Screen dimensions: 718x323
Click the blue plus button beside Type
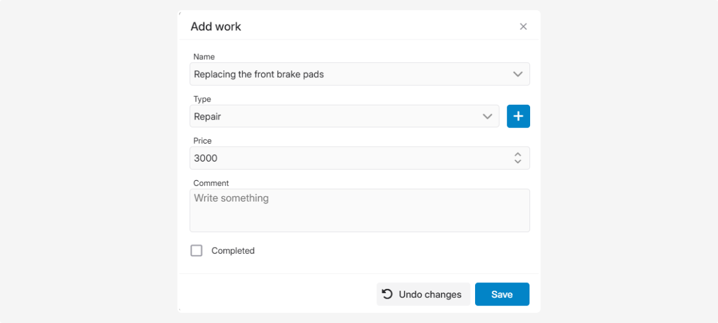(x=518, y=116)
